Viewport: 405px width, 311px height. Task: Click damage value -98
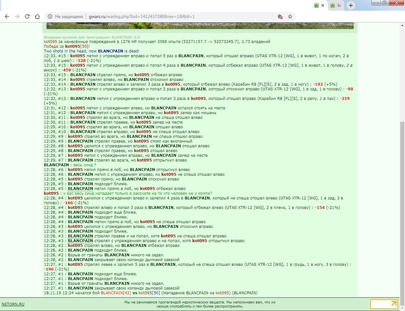tap(349, 89)
